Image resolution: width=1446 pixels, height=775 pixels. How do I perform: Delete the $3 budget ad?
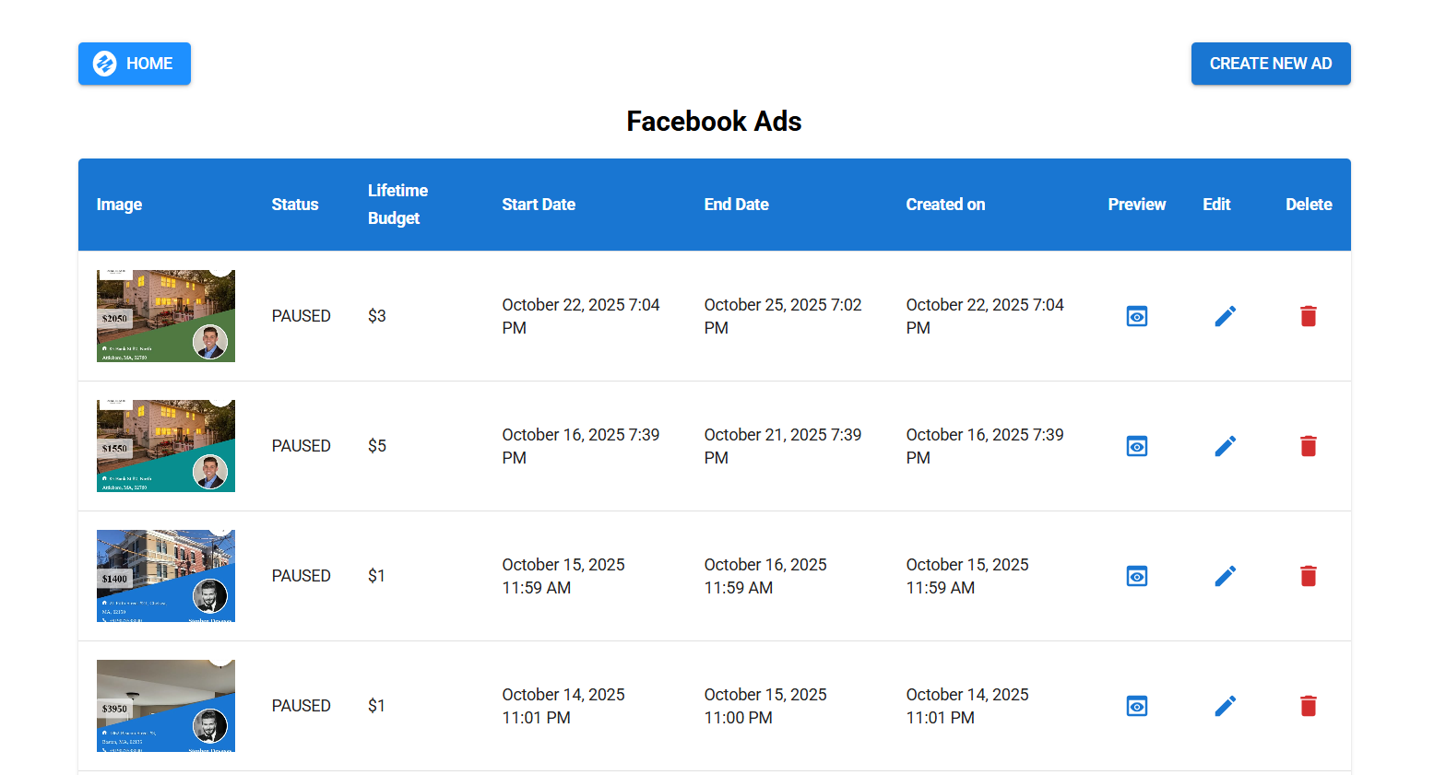[1308, 316]
